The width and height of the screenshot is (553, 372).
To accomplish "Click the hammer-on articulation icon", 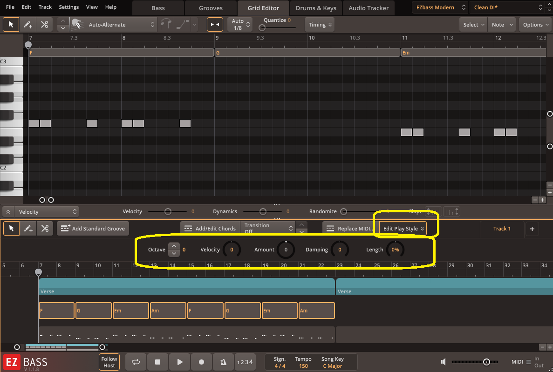I will tap(165, 25).
